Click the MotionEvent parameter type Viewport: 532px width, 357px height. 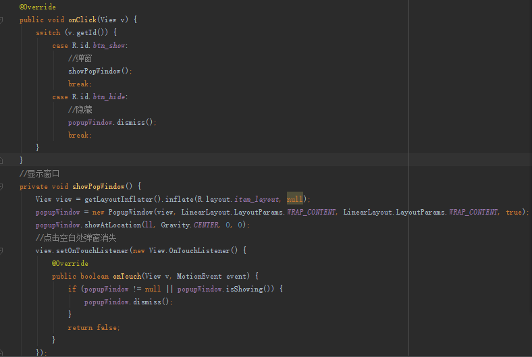[199, 276]
